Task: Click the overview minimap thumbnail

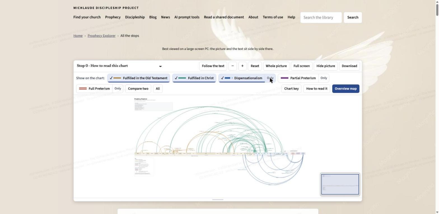Action: 340,184
